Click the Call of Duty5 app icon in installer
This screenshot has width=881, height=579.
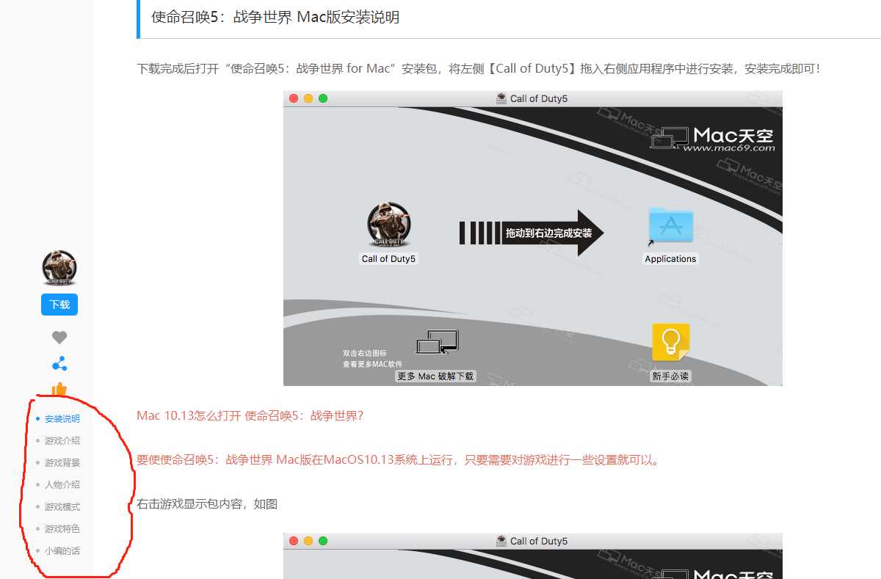pos(389,225)
